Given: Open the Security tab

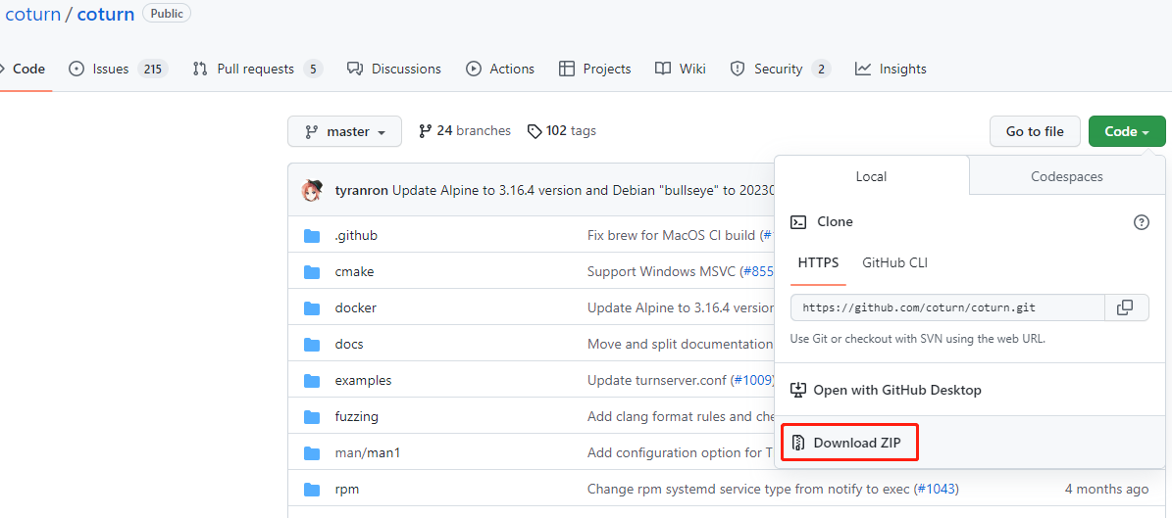Looking at the screenshot, I should (781, 69).
